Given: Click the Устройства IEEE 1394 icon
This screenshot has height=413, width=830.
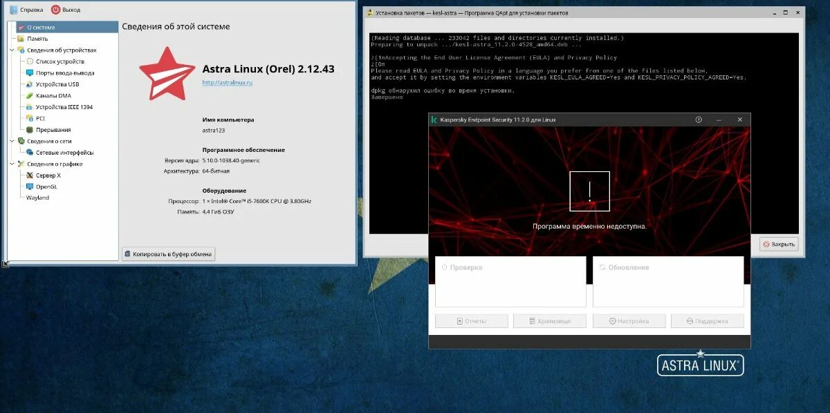Looking at the screenshot, I should pos(30,107).
